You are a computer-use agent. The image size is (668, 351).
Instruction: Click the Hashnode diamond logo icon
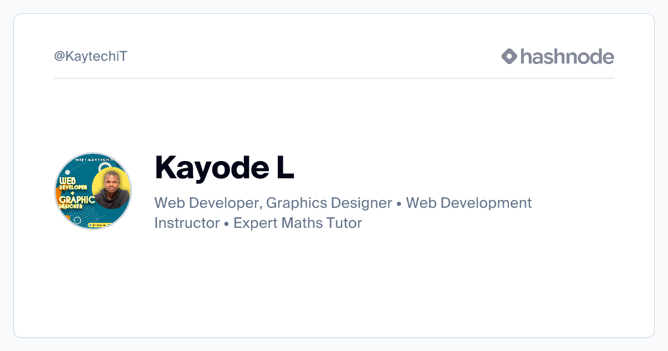[509, 56]
